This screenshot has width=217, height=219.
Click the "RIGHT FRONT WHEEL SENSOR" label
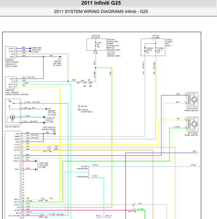coord(191,109)
